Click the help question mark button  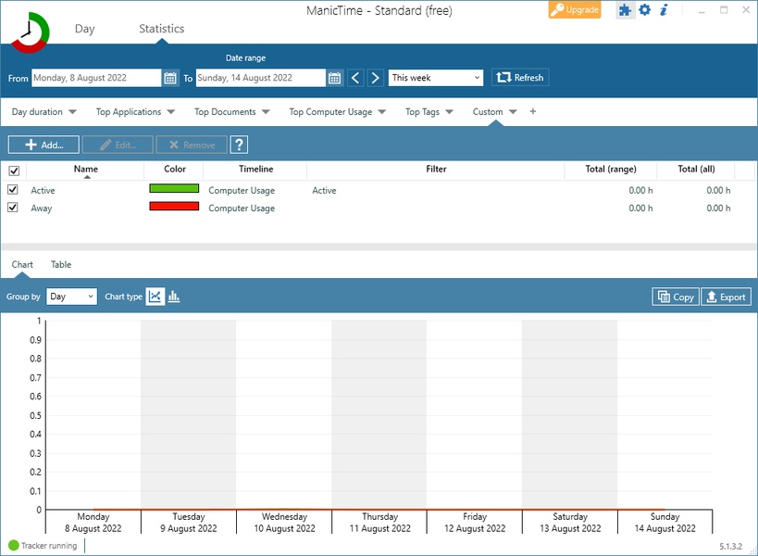tap(239, 145)
